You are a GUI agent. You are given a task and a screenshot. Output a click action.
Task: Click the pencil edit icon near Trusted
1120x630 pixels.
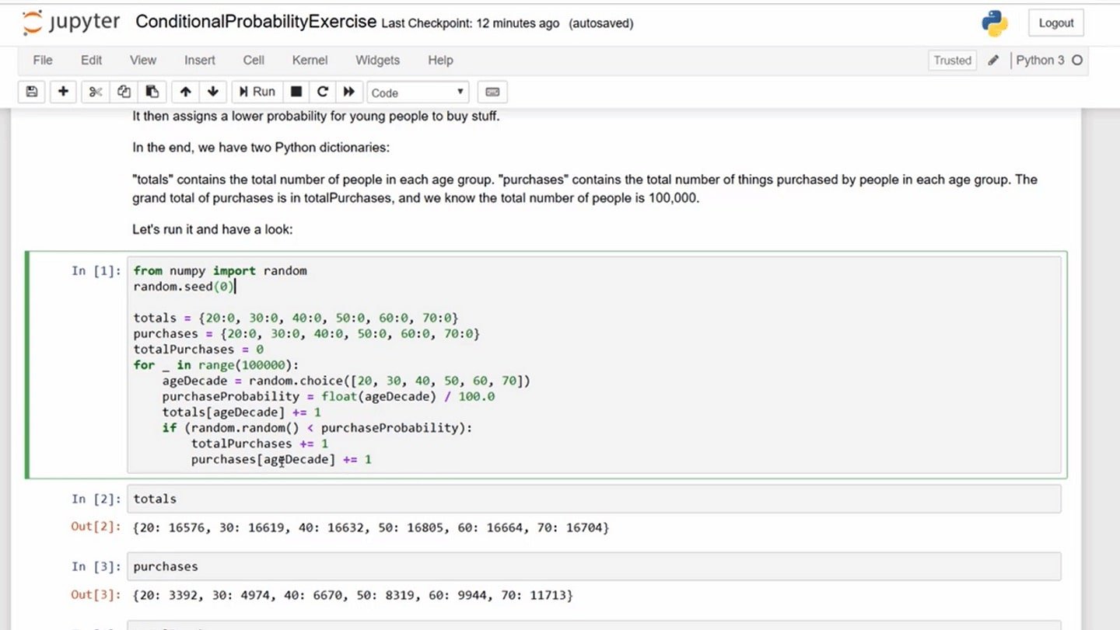click(x=993, y=60)
